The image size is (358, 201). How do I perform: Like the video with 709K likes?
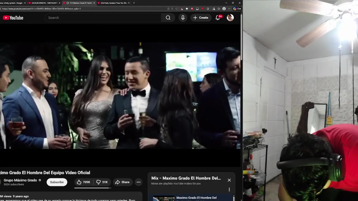(83, 182)
